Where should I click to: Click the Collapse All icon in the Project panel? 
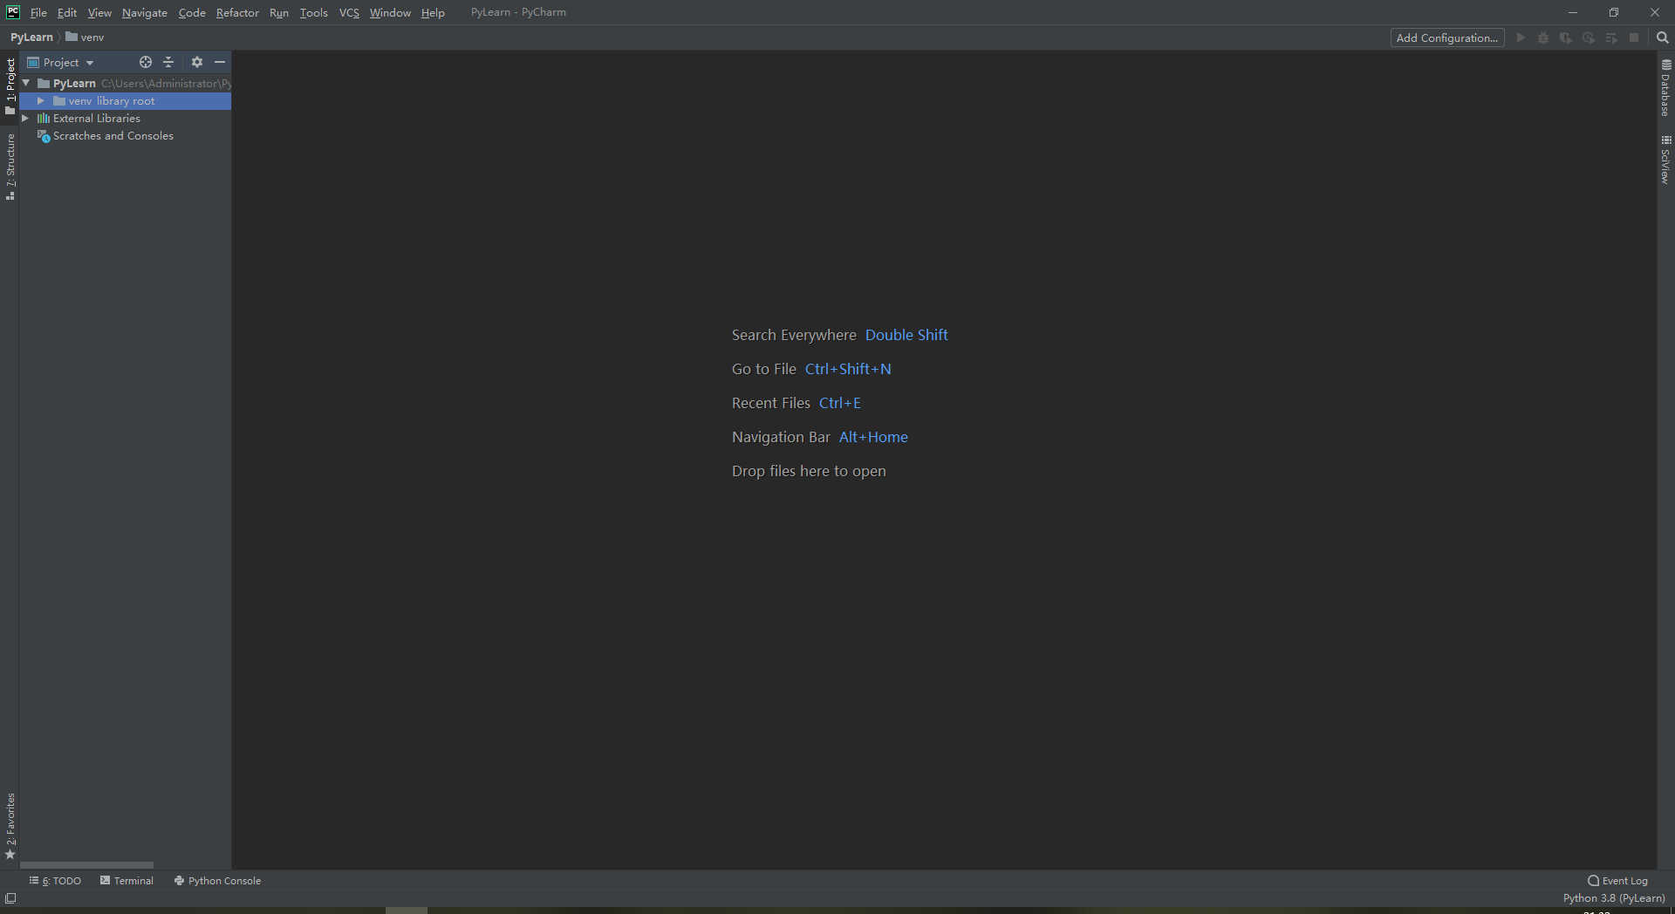coord(169,62)
